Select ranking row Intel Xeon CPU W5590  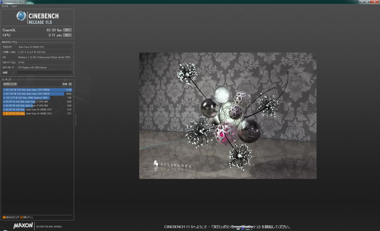pyautogui.click(x=37, y=90)
